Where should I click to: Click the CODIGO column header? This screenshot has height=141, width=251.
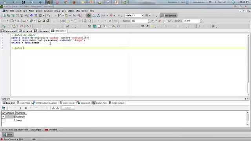coord(10,113)
